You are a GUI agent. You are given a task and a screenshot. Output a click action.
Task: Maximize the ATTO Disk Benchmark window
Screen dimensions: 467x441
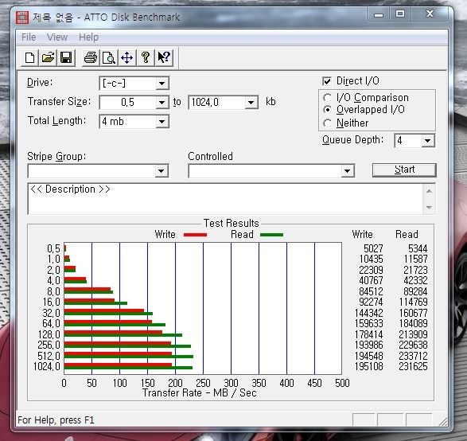[x=400, y=14]
